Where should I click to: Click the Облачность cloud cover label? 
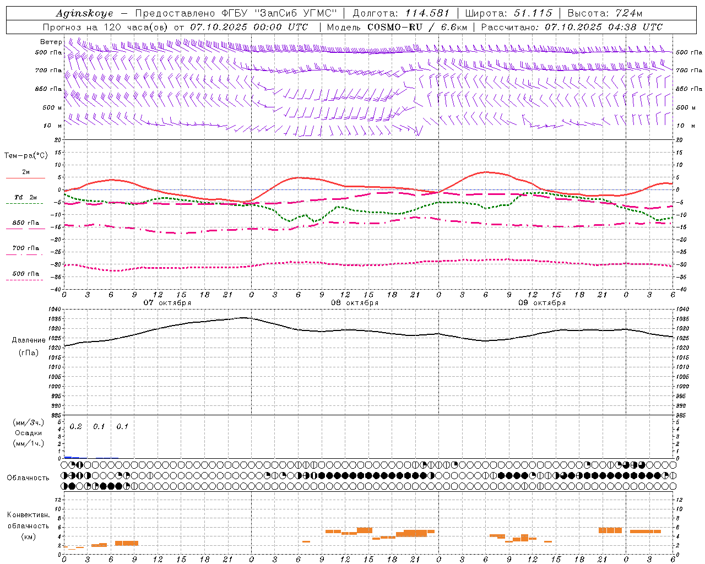point(28,478)
